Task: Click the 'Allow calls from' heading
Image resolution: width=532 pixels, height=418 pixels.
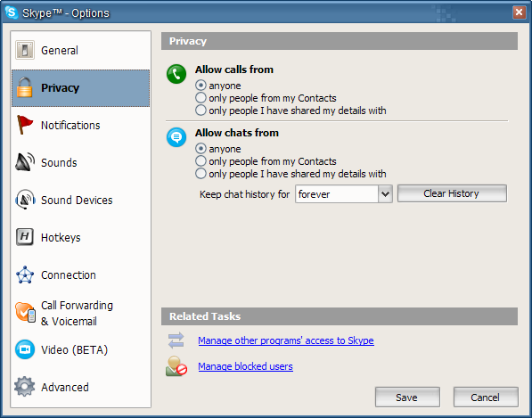Action: point(234,70)
